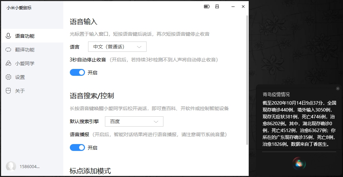Click the receiver device icon in title bar
This screenshot has height=177, width=343.
click(217, 6)
